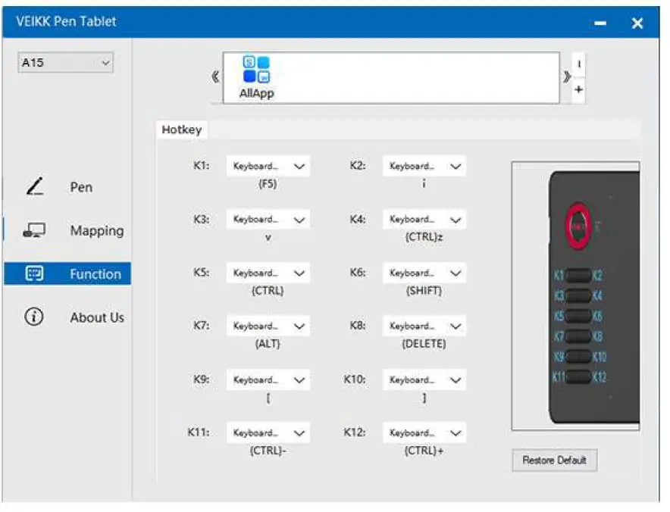The image size is (670, 512).
Task: Close the VEIKK Pen Tablet window
Action: (637, 23)
